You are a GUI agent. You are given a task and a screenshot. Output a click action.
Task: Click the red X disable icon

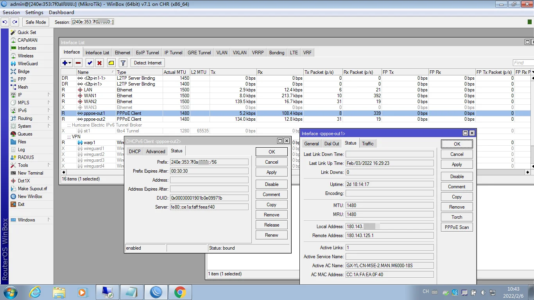click(x=100, y=63)
